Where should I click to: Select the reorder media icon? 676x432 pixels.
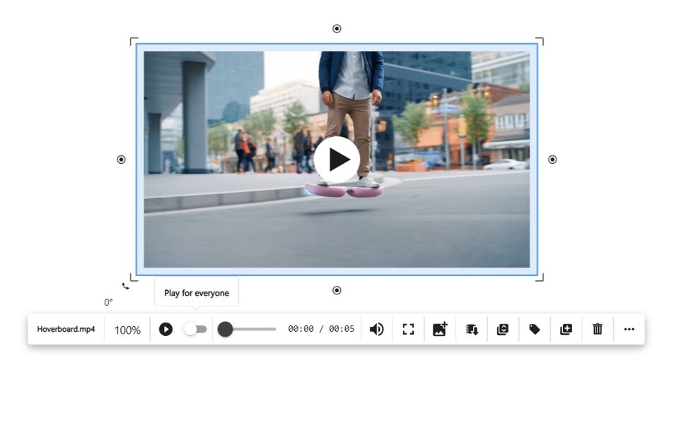tap(502, 329)
